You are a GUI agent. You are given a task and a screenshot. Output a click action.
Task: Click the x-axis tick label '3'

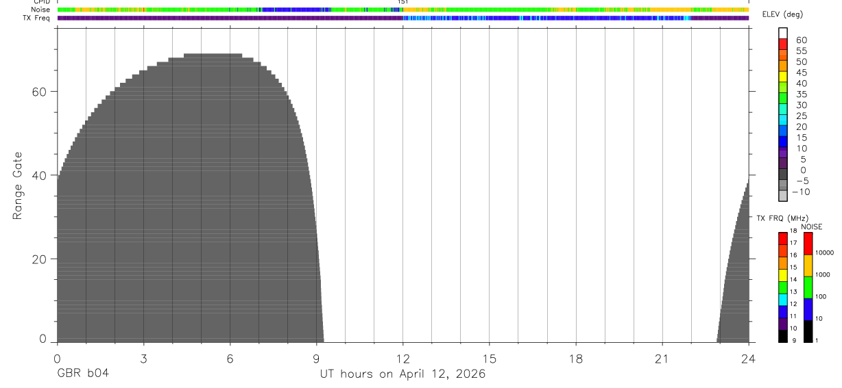(x=143, y=359)
